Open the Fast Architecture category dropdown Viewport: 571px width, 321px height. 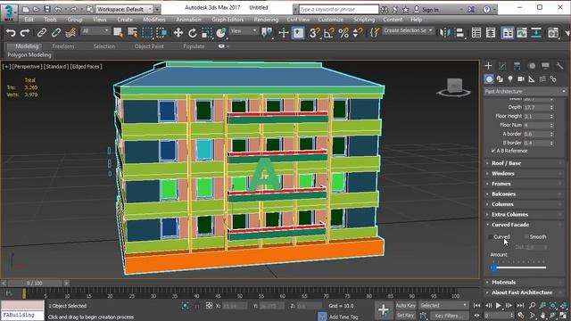525,91
